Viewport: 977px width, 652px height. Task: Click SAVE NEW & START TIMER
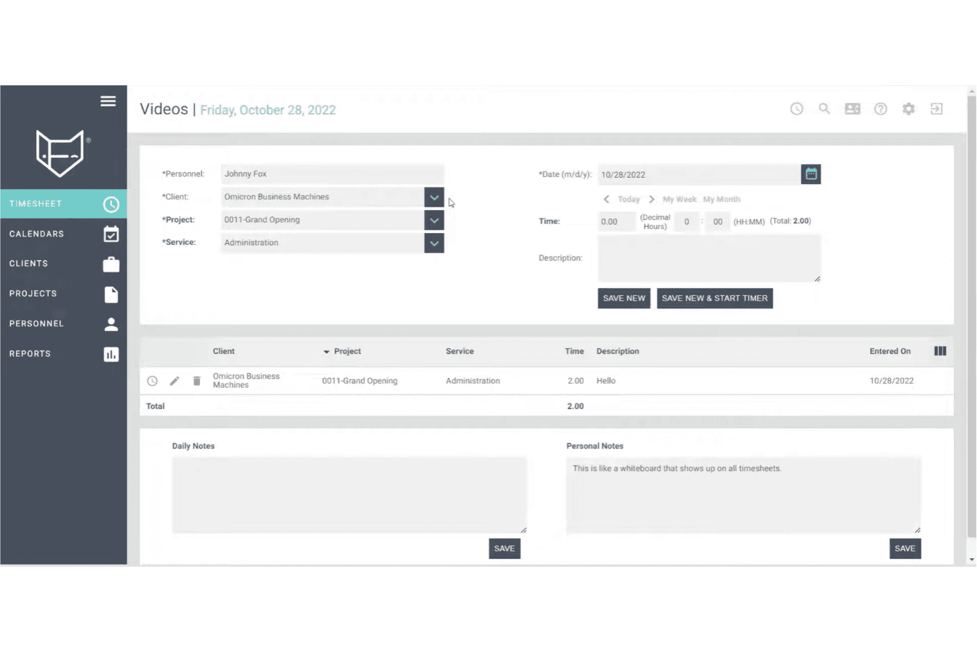[715, 299]
